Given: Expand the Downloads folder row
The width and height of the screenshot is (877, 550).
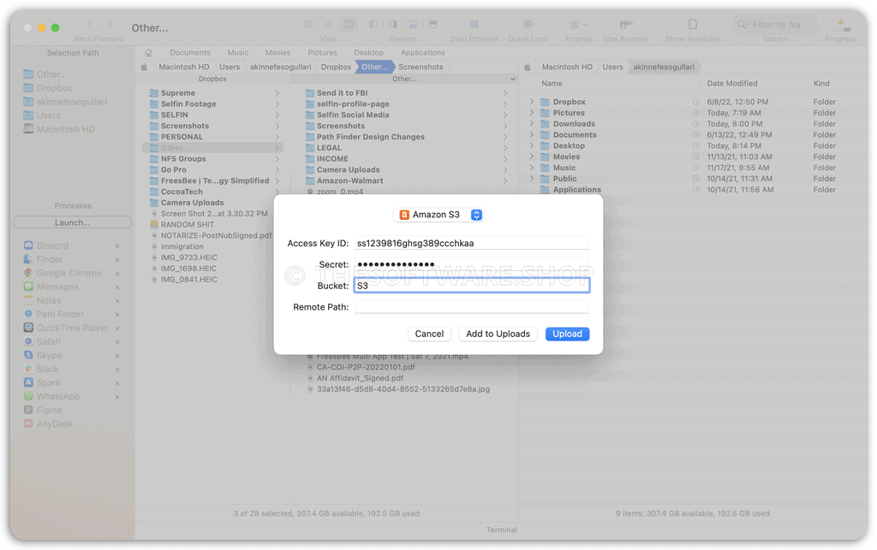Looking at the screenshot, I should pos(532,124).
